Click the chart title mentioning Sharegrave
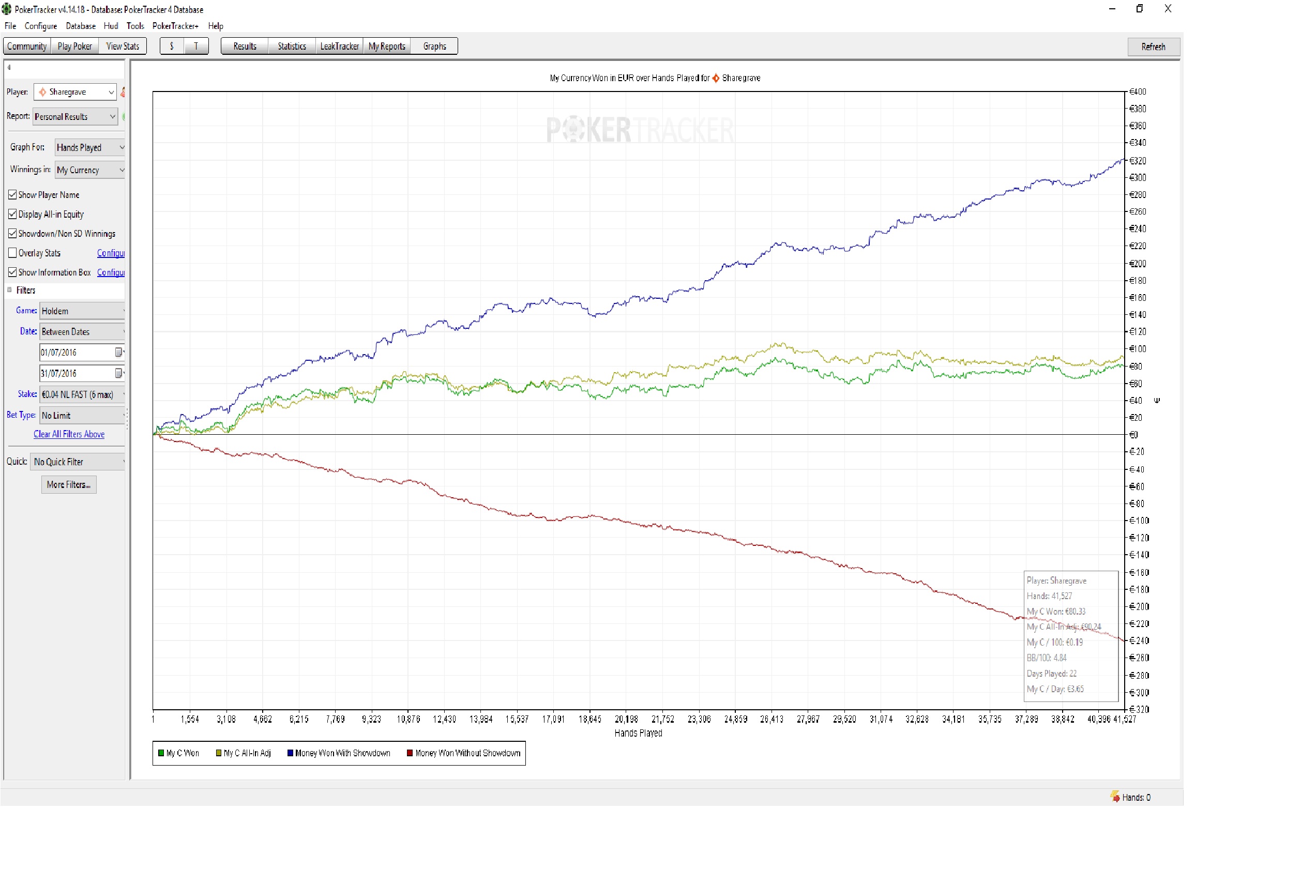This screenshot has height=885, width=1301. 655,78
